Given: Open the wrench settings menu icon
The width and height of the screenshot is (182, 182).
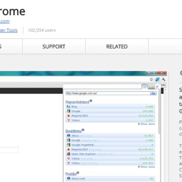Looking at the screenshot, I should point(163,79).
